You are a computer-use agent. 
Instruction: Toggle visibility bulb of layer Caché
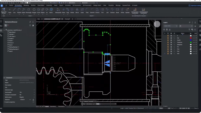[x=168, y=40]
